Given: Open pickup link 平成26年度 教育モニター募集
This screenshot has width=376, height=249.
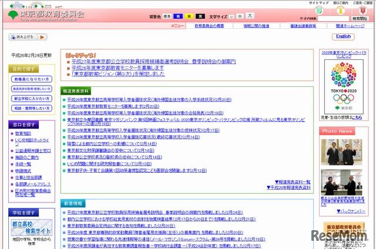Looking at the screenshot, I should coord(117,68).
